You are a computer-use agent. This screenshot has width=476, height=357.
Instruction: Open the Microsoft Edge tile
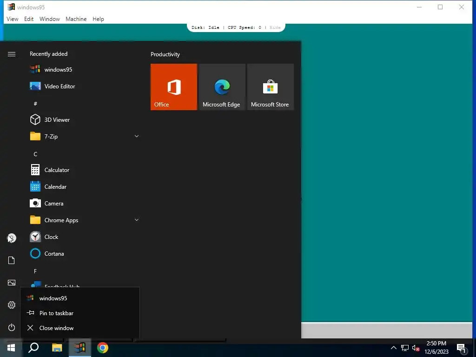222,87
